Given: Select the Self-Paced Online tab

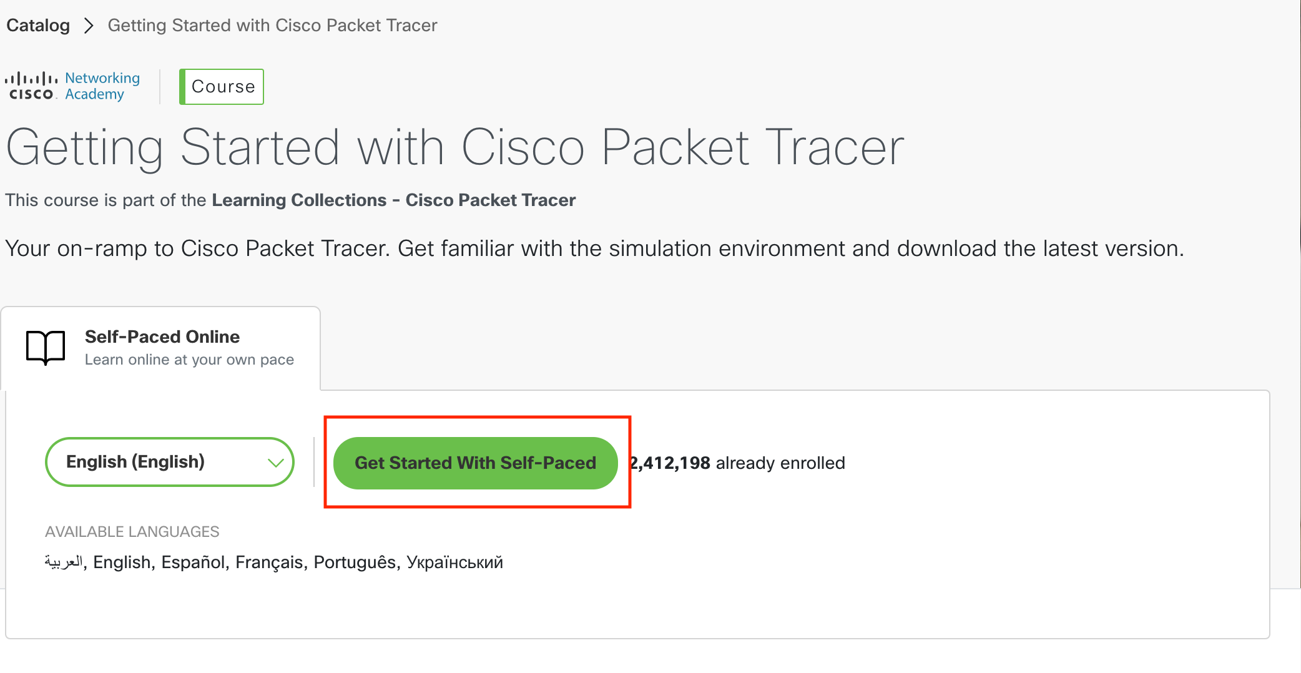Looking at the screenshot, I should click(161, 348).
